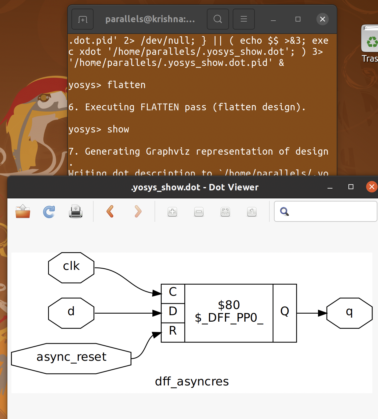Navigate back in graph history
The width and height of the screenshot is (378, 419).
[x=110, y=211]
